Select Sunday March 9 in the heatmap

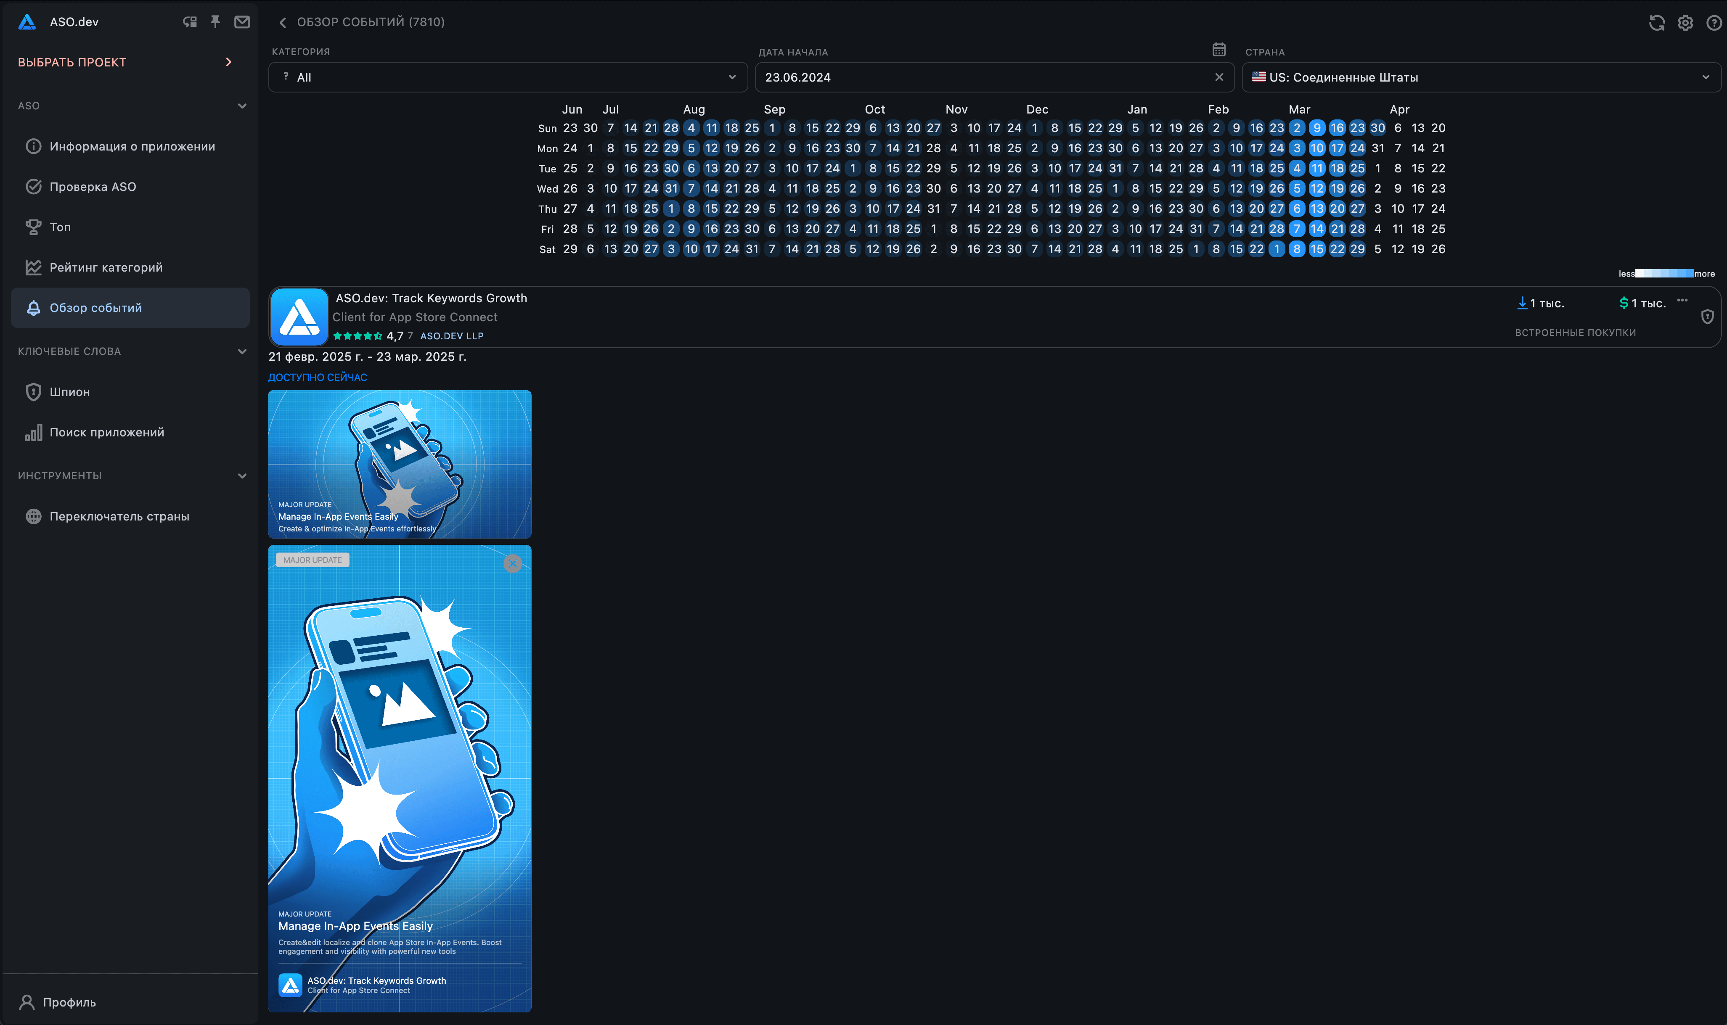[1316, 128]
